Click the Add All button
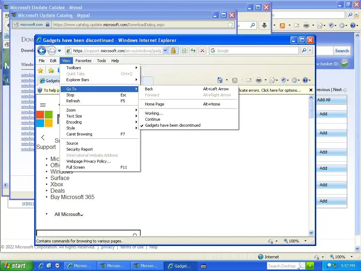This screenshot has width=361, height=271. pyautogui.click(x=332, y=100)
